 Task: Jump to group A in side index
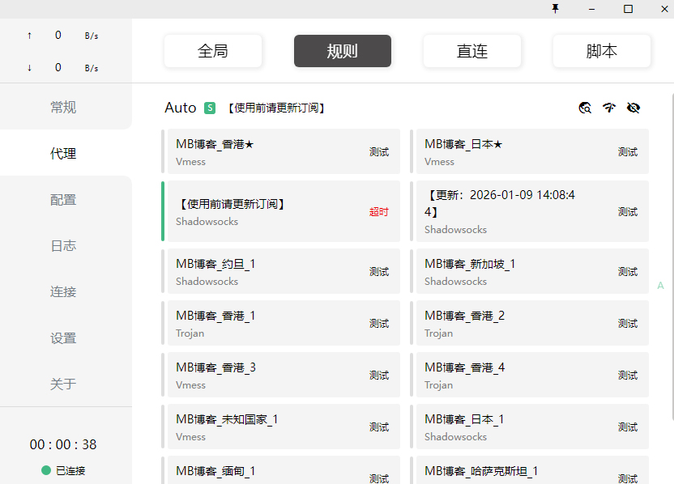[x=660, y=286]
